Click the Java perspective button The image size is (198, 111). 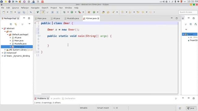(x=191, y=108)
